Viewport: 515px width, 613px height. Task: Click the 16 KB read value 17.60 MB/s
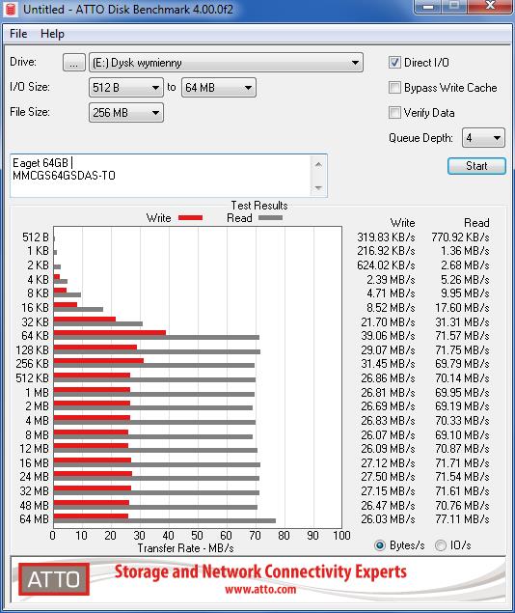point(462,307)
